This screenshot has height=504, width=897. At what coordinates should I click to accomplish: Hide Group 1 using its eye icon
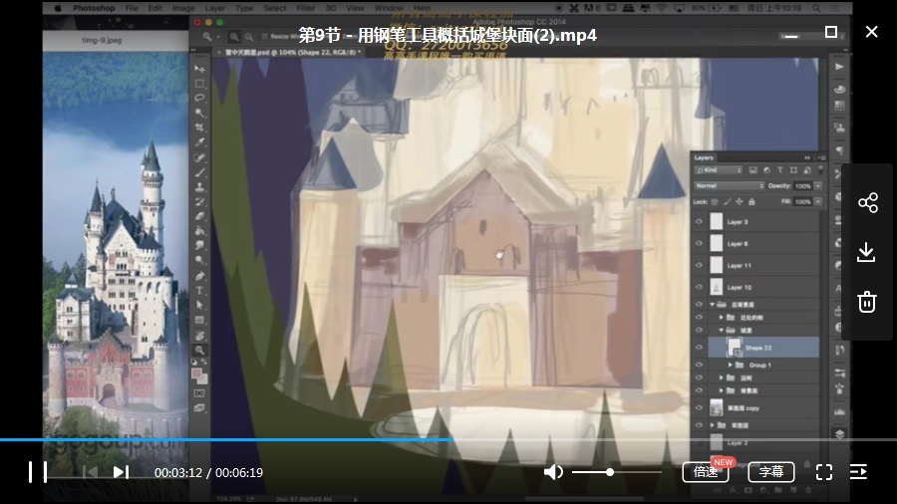tap(699, 365)
